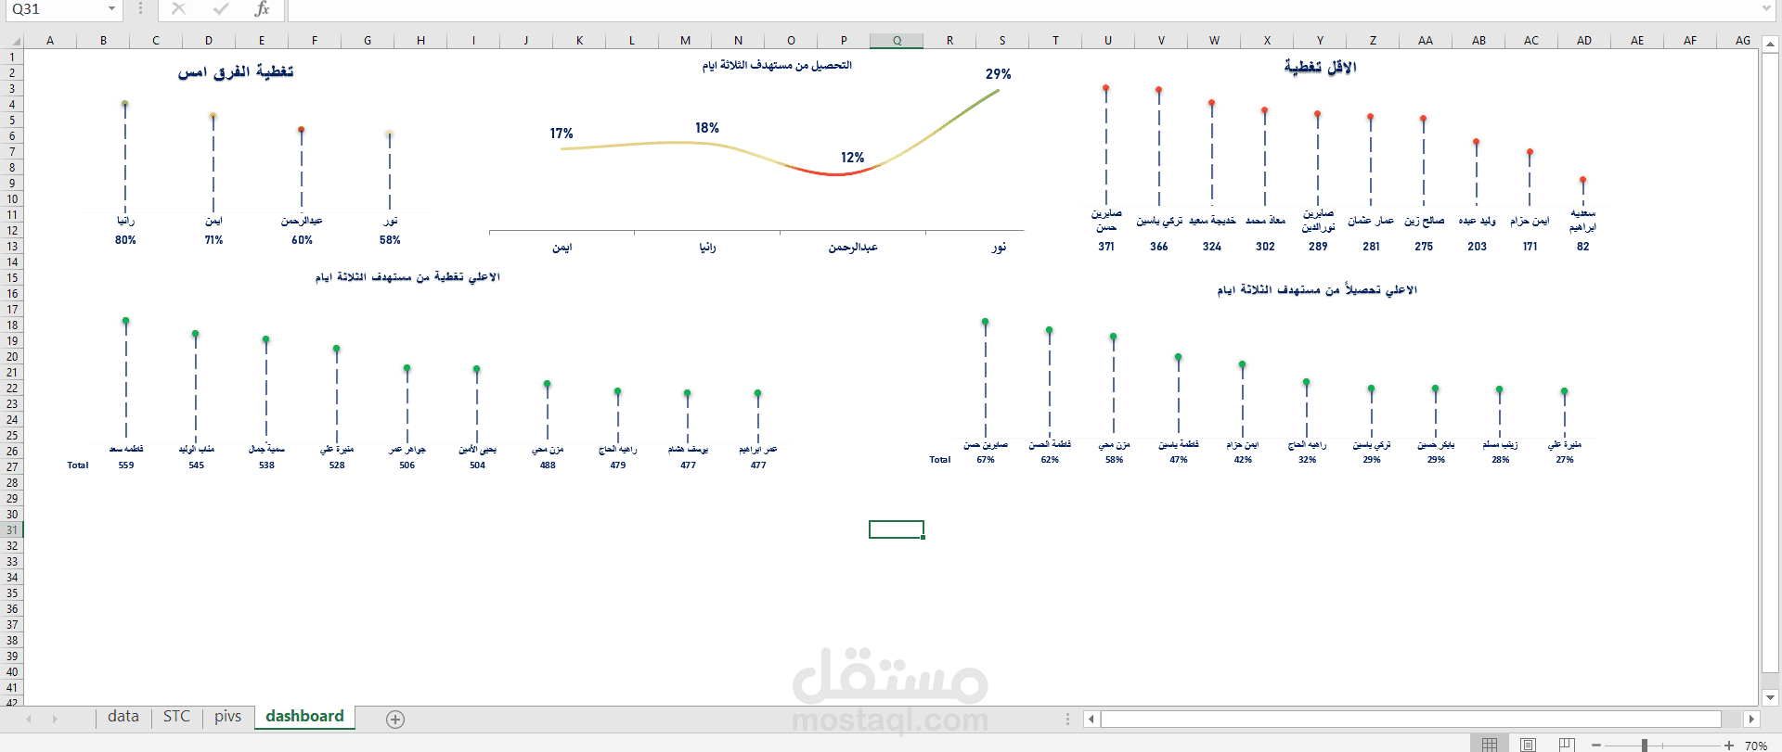Select row 31 header

coord(12,530)
